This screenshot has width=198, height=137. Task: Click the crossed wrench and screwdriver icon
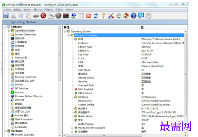pos(111,16)
